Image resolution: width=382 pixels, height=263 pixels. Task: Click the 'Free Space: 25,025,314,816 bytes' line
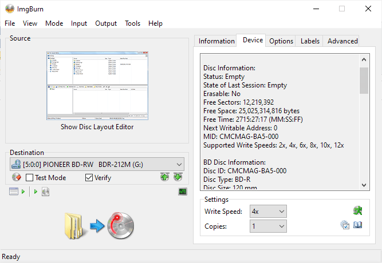(251, 111)
